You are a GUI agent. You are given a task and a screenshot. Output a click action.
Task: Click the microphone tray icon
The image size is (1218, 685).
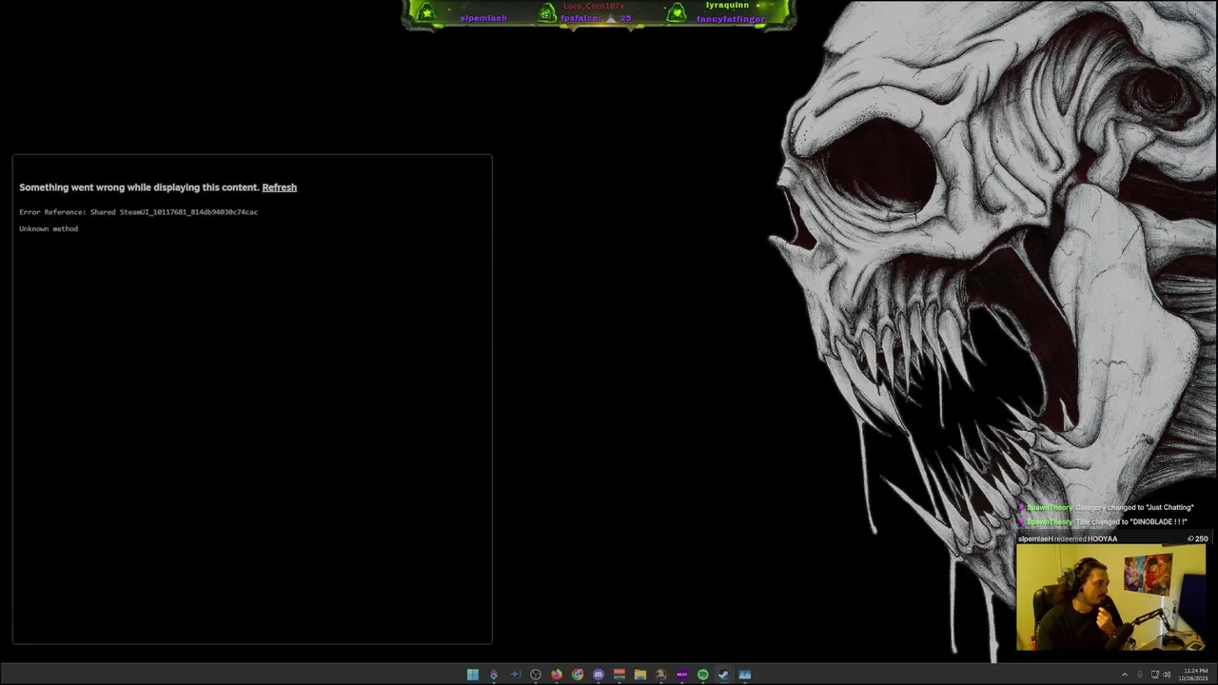click(1140, 675)
